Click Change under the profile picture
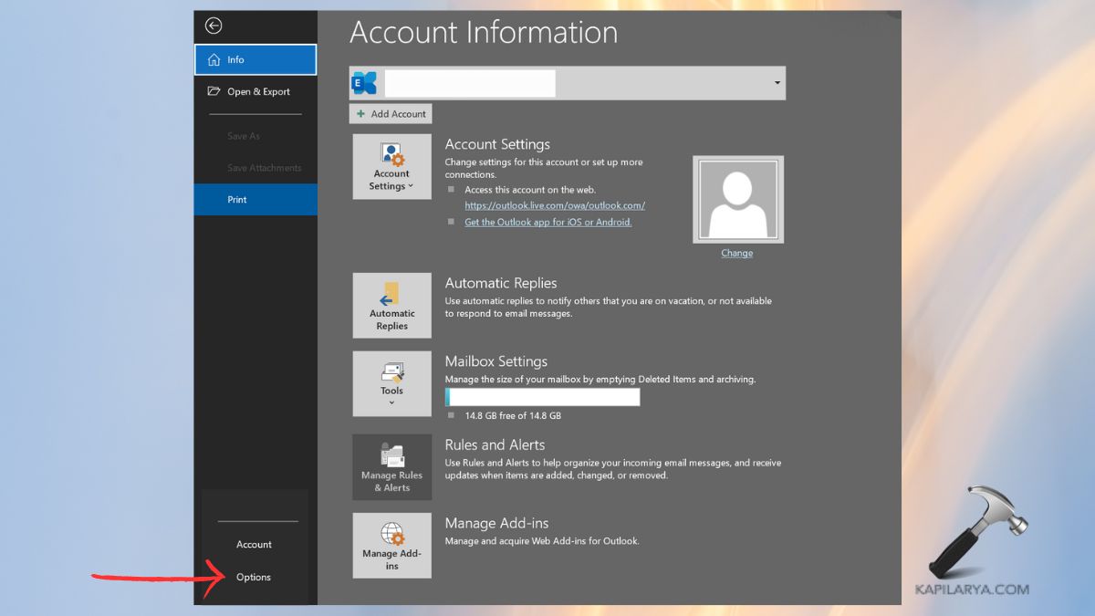Image resolution: width=1095 pixels, height=616 pixels. click(736, 253)
